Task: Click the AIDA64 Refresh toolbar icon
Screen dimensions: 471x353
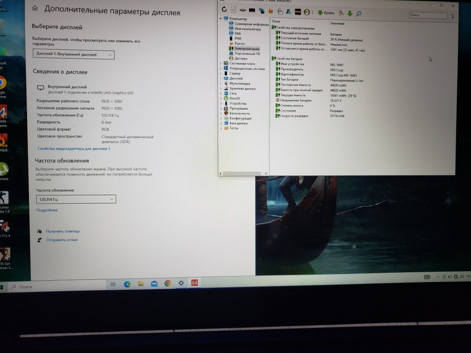Action: [224, 9]
